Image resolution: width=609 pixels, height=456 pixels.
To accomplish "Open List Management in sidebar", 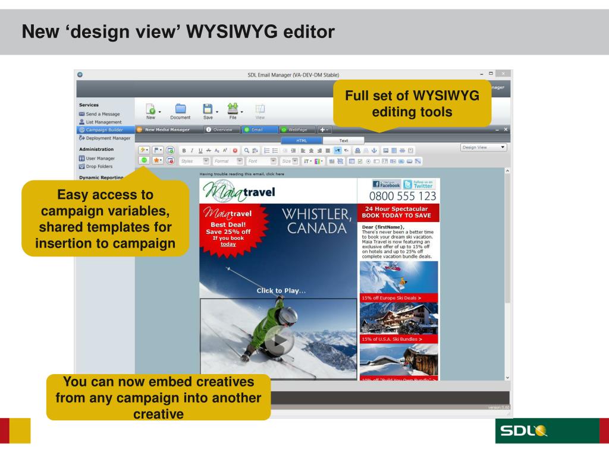I will coord(100,122).
